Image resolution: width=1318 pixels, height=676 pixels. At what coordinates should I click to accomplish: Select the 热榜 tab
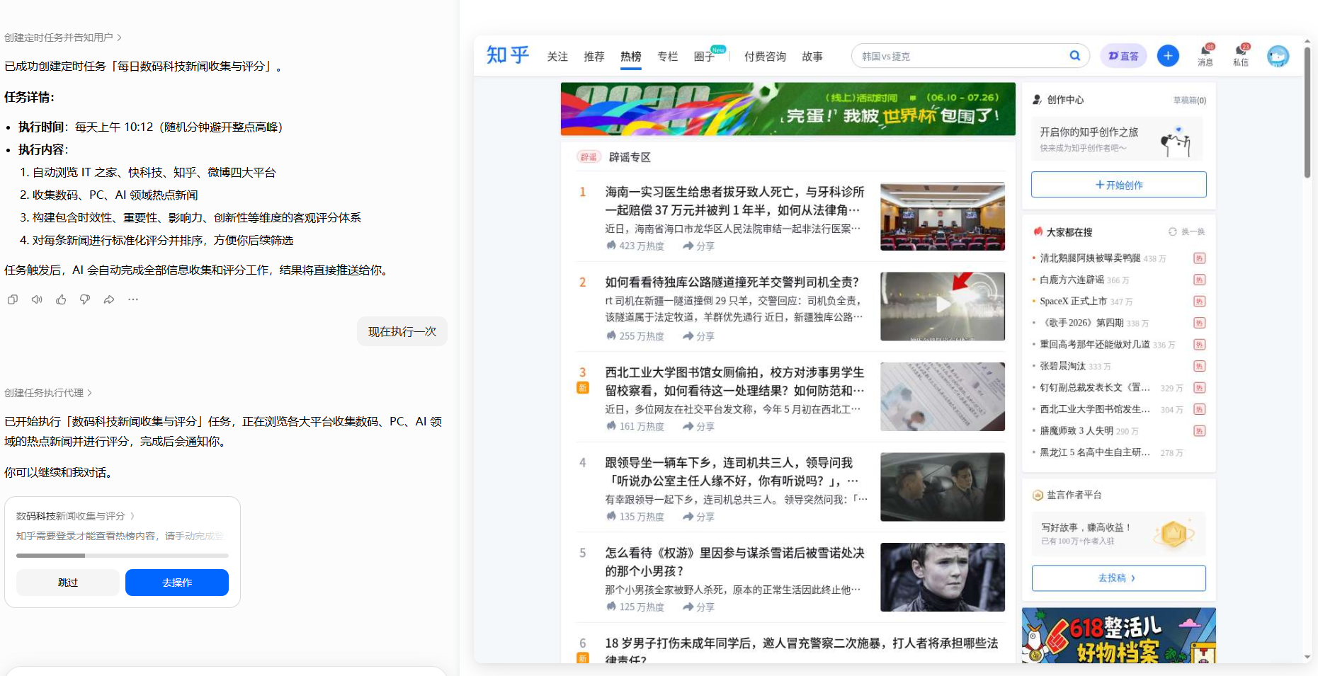(631, 57)
